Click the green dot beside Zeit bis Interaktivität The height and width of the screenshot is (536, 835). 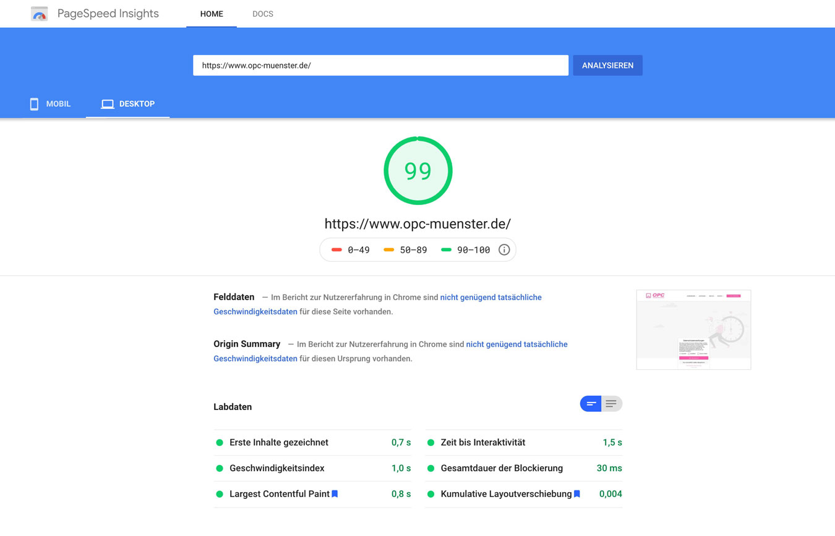(x=431, y=443)
